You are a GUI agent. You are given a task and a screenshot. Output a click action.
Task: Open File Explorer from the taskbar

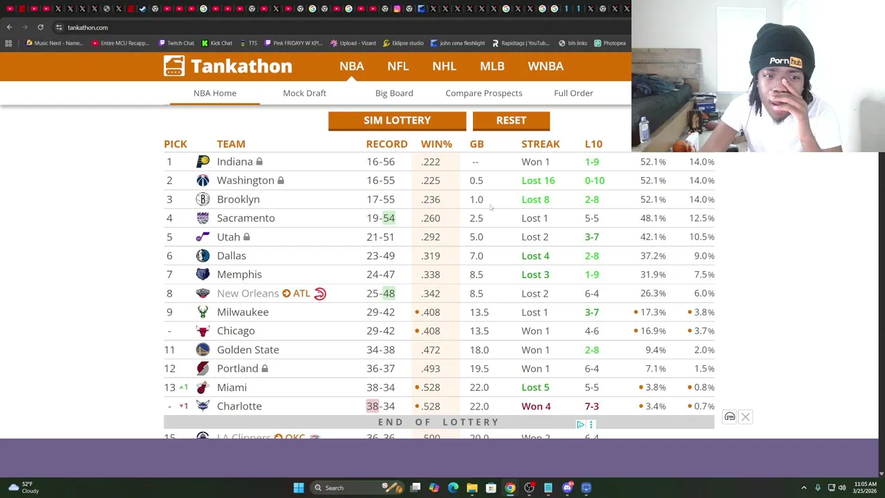(472, 488)
